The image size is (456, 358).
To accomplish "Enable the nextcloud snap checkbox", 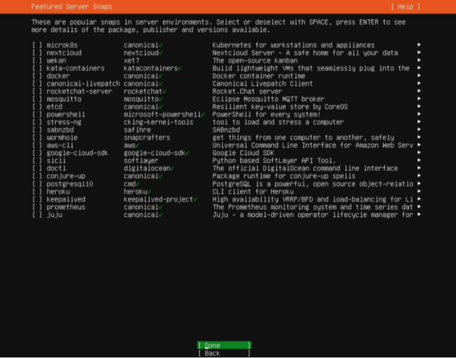I will (37, 53).
